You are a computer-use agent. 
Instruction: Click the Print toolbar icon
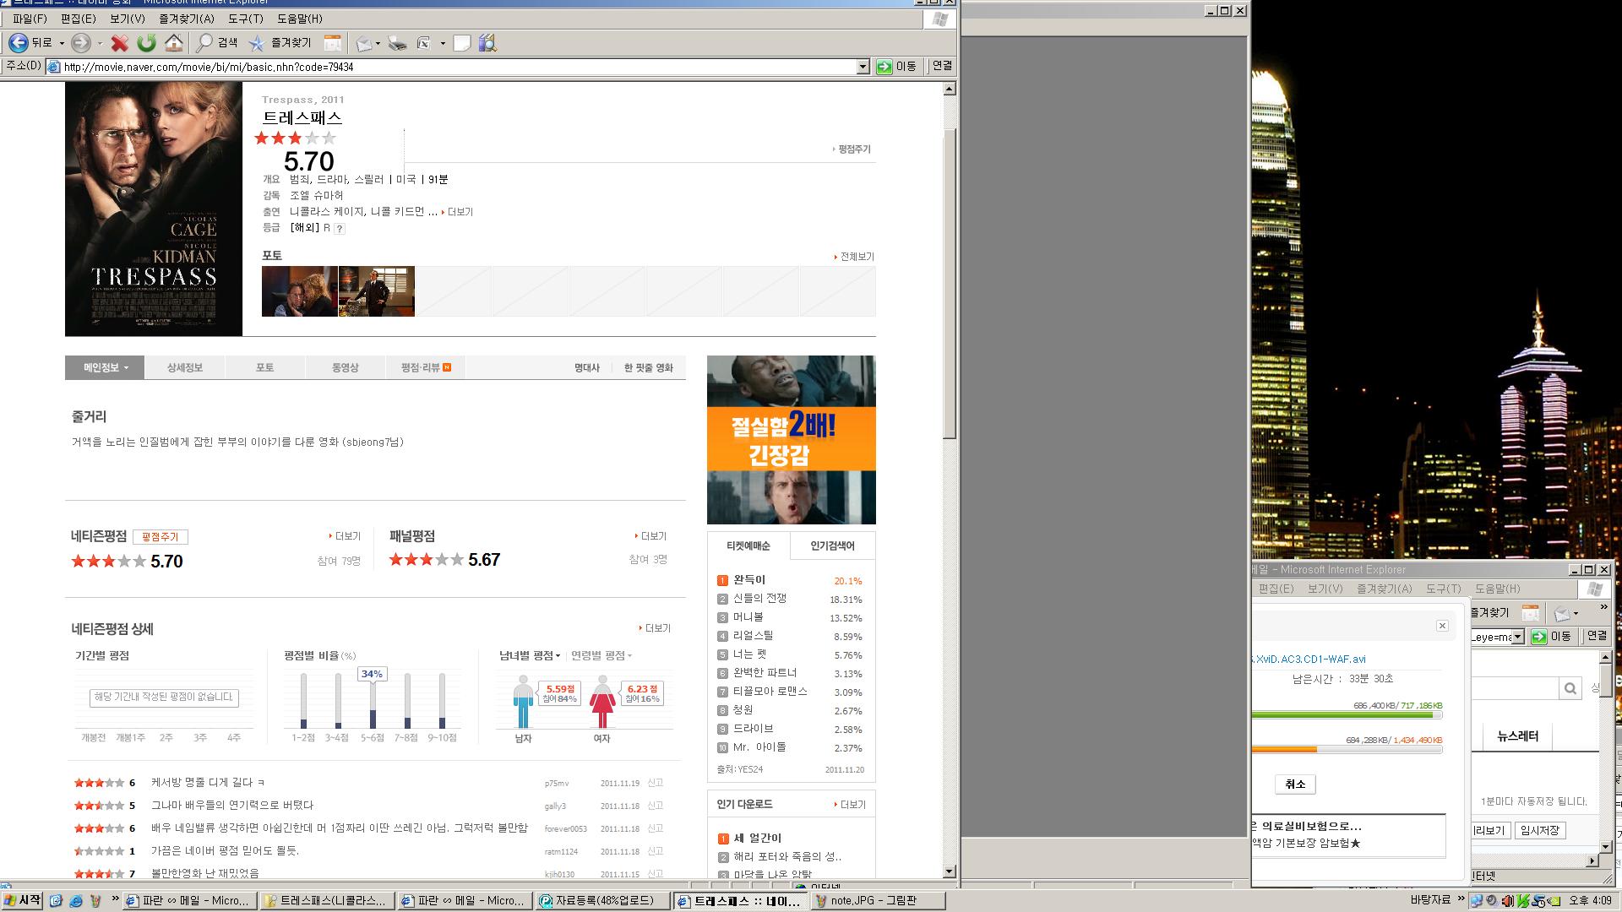coord(397,43)
